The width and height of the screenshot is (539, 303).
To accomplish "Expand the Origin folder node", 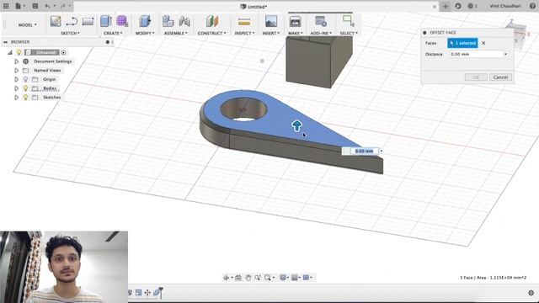I will point(16,79).
